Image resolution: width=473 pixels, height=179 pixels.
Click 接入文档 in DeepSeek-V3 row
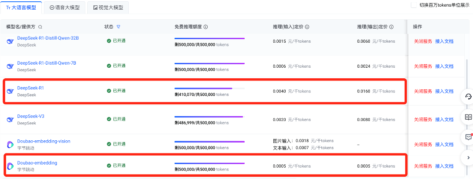point(444,120)
